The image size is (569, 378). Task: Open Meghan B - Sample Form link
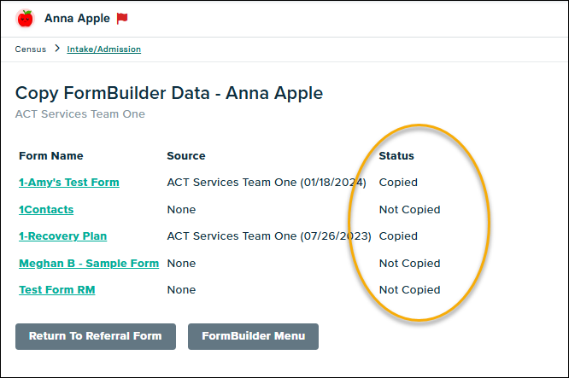click(x=89, y=264)
